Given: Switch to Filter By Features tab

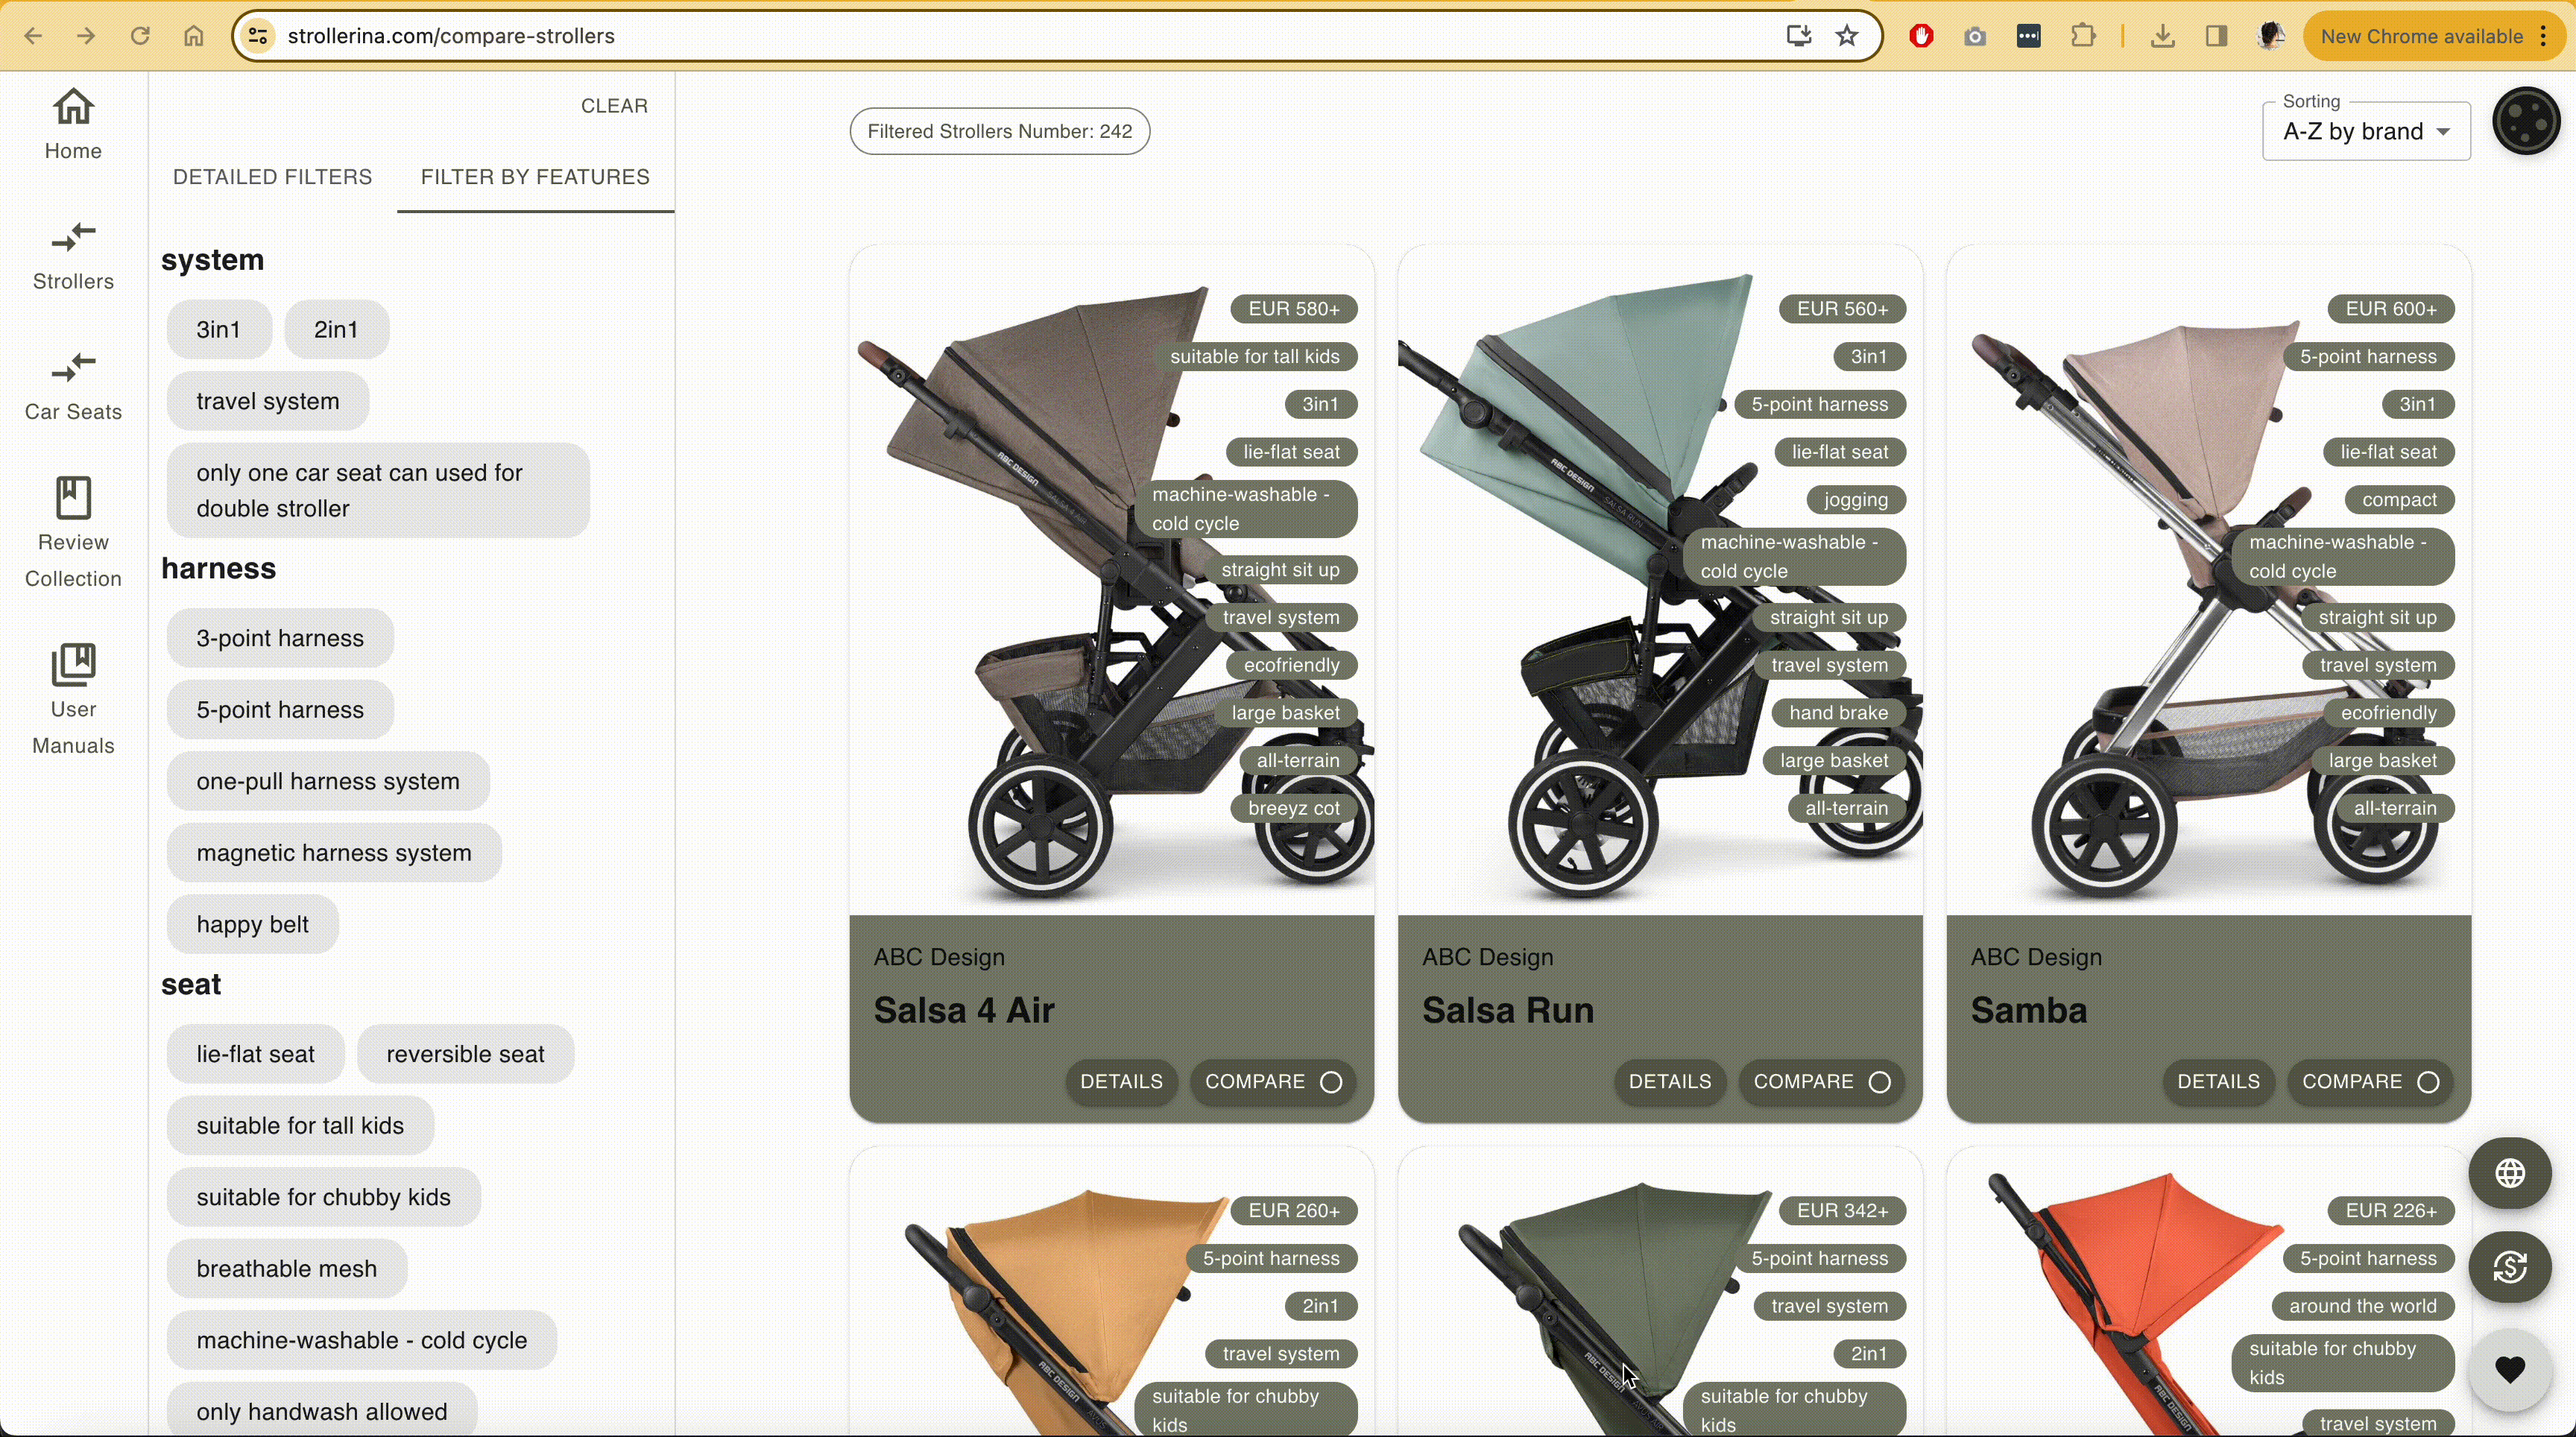Looking at the screenshot, I should (x=535, y=177).
